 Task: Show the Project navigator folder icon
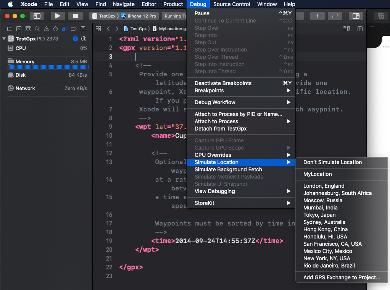point(10,29)
